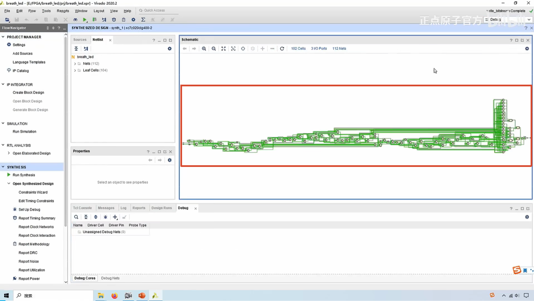Open the File menu
This screenshot has width=534, height=301.
(7, 11)
